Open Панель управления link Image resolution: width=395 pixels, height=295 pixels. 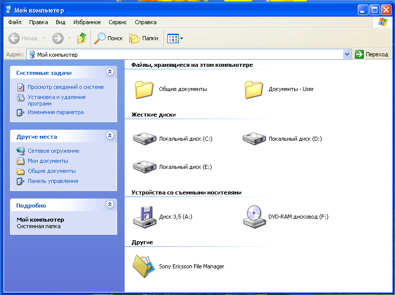pyautogui.click(x=53, y=181)
